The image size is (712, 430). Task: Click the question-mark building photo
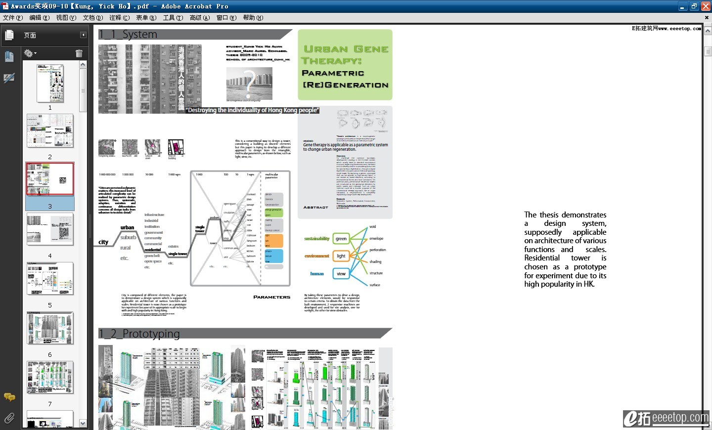249,84
